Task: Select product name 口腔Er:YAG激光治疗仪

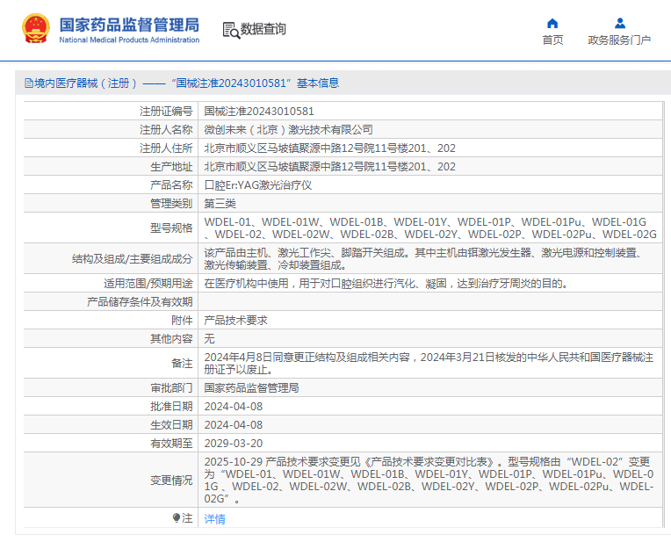Action: coord(257,185)
